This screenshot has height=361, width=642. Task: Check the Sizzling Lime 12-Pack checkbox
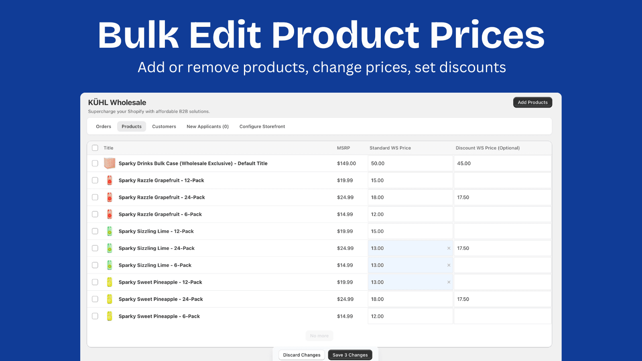[x=95, y=231]
